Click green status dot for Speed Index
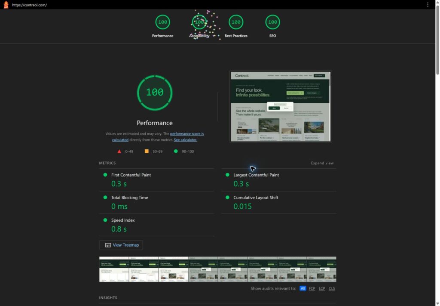The height and width of the screenshot is (306, 440). click(105, 220)
